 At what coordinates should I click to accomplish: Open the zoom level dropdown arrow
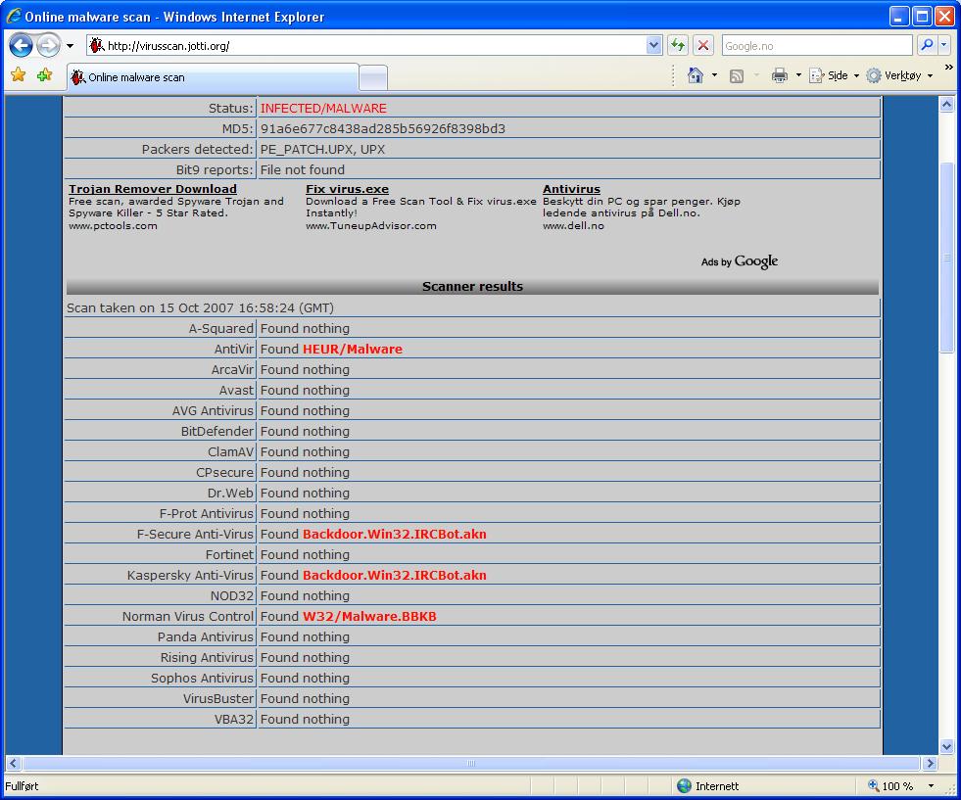tap(931, 786)
